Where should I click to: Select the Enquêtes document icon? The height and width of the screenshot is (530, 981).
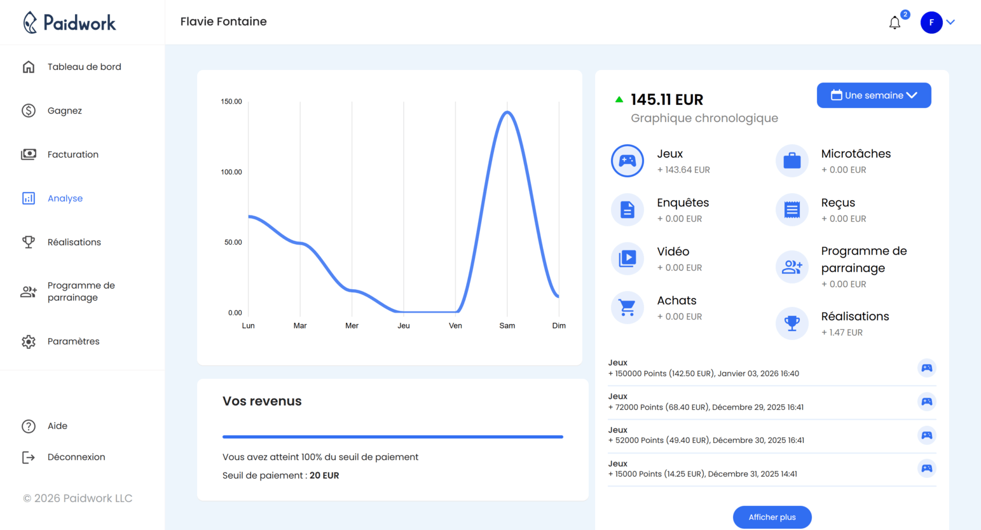pyautogui.click(x=627, y=210)
